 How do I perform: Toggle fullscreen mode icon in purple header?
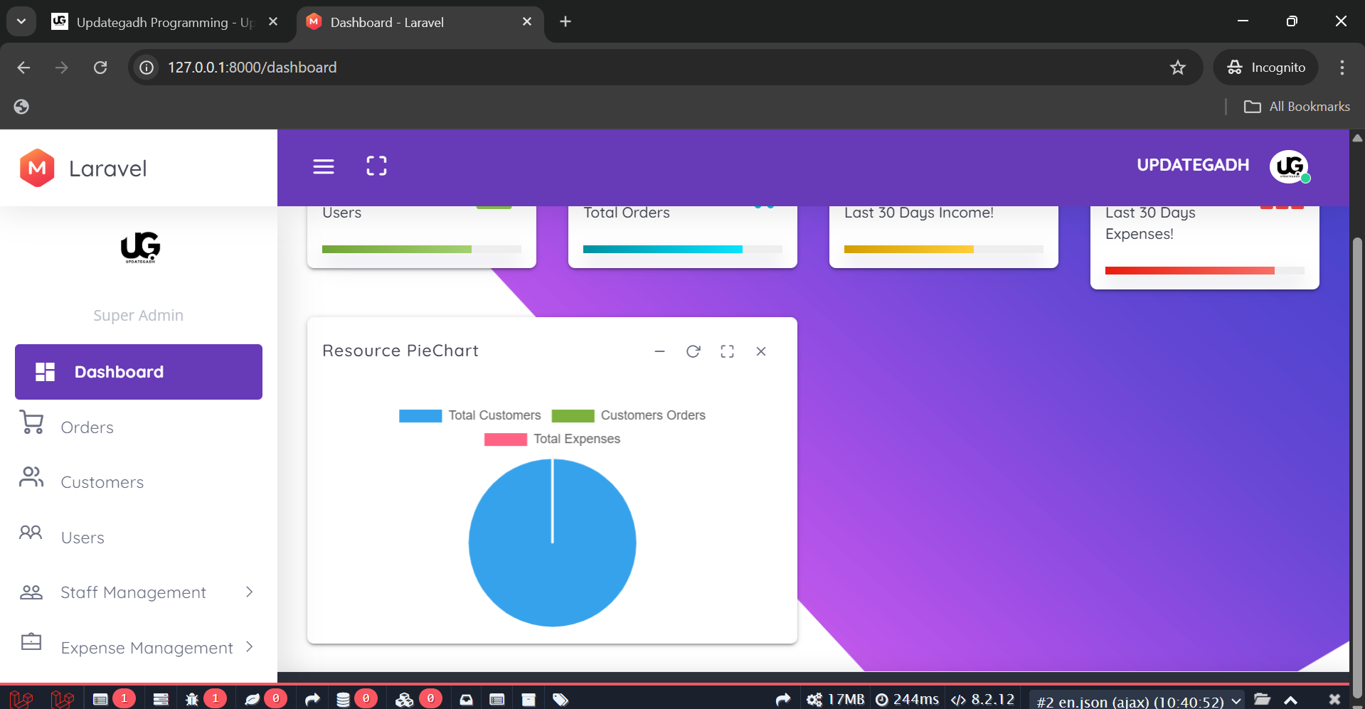point(376,166)
